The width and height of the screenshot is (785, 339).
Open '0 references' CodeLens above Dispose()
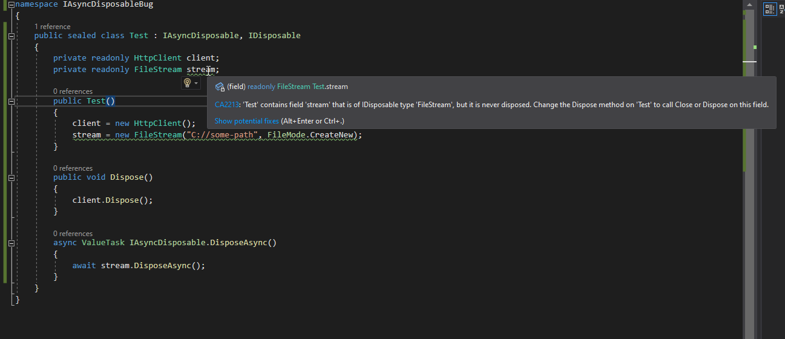click(x=73, y=168)
